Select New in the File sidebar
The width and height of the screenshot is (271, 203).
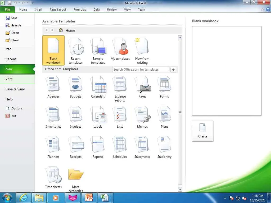click(x=17, y=69)
